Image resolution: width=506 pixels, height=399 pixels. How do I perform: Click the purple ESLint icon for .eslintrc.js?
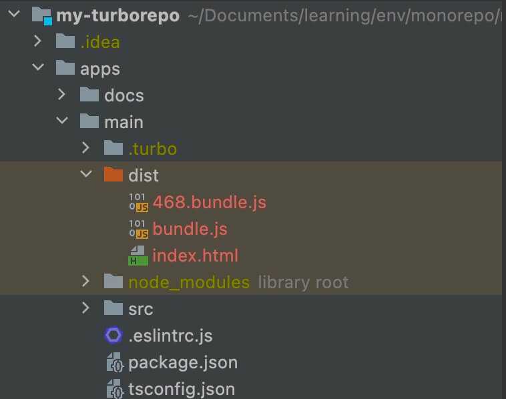coord(113,336)
